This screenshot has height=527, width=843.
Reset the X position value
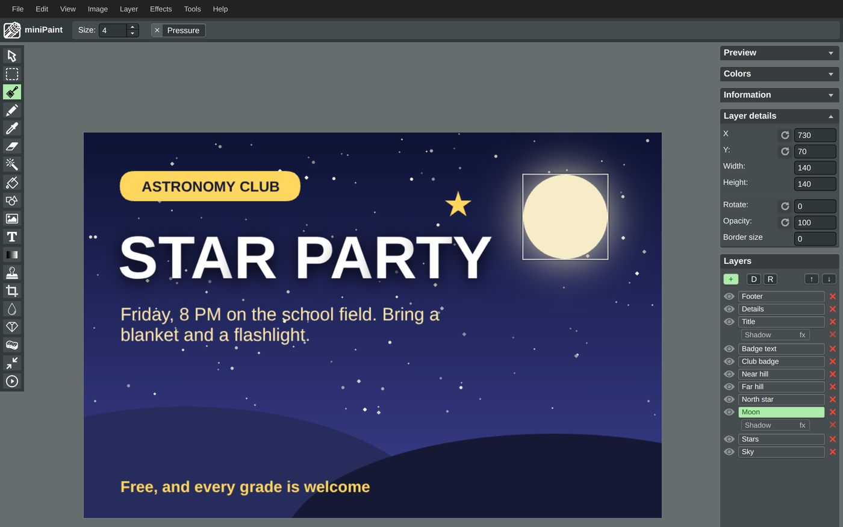tap(785, 135)
